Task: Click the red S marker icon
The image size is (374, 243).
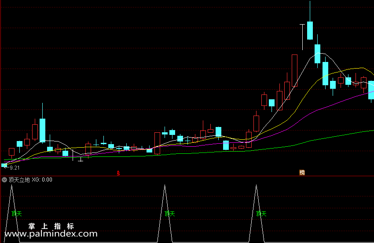Action: [x=118, y=173]
